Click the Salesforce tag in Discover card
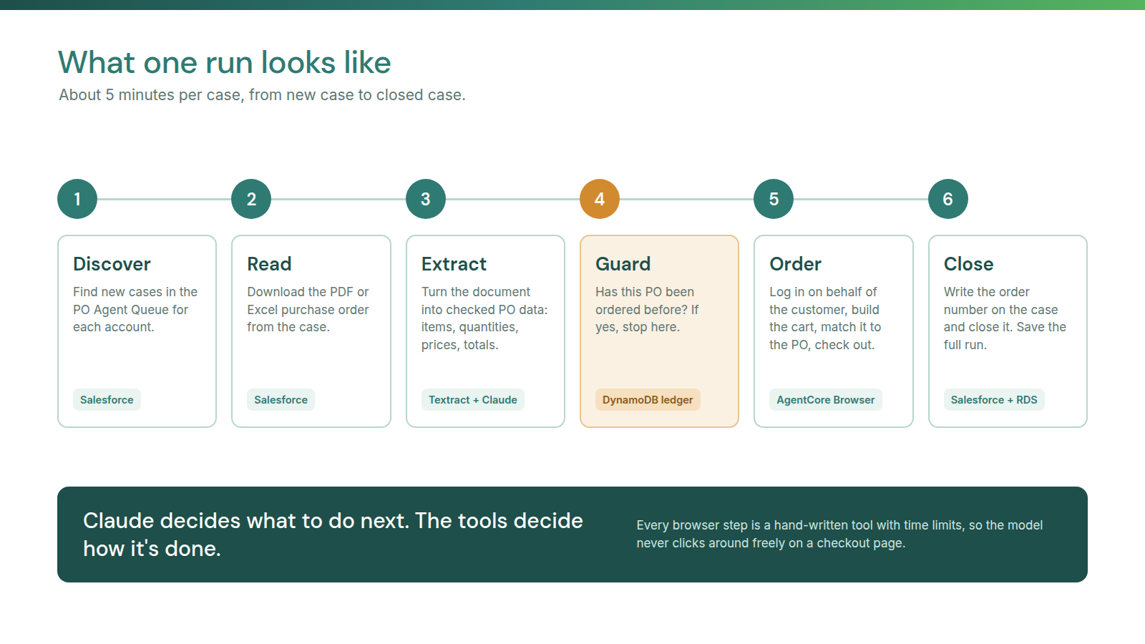 click(107, 400)
